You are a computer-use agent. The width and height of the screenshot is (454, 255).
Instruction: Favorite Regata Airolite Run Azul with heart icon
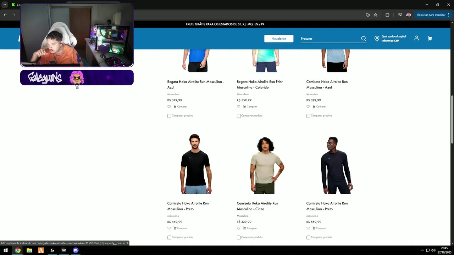169,107
